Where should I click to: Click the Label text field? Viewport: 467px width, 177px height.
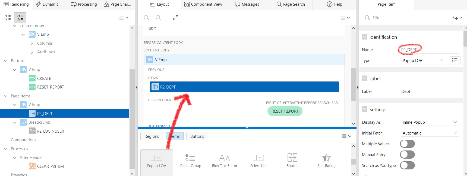[x=430, y=91]
